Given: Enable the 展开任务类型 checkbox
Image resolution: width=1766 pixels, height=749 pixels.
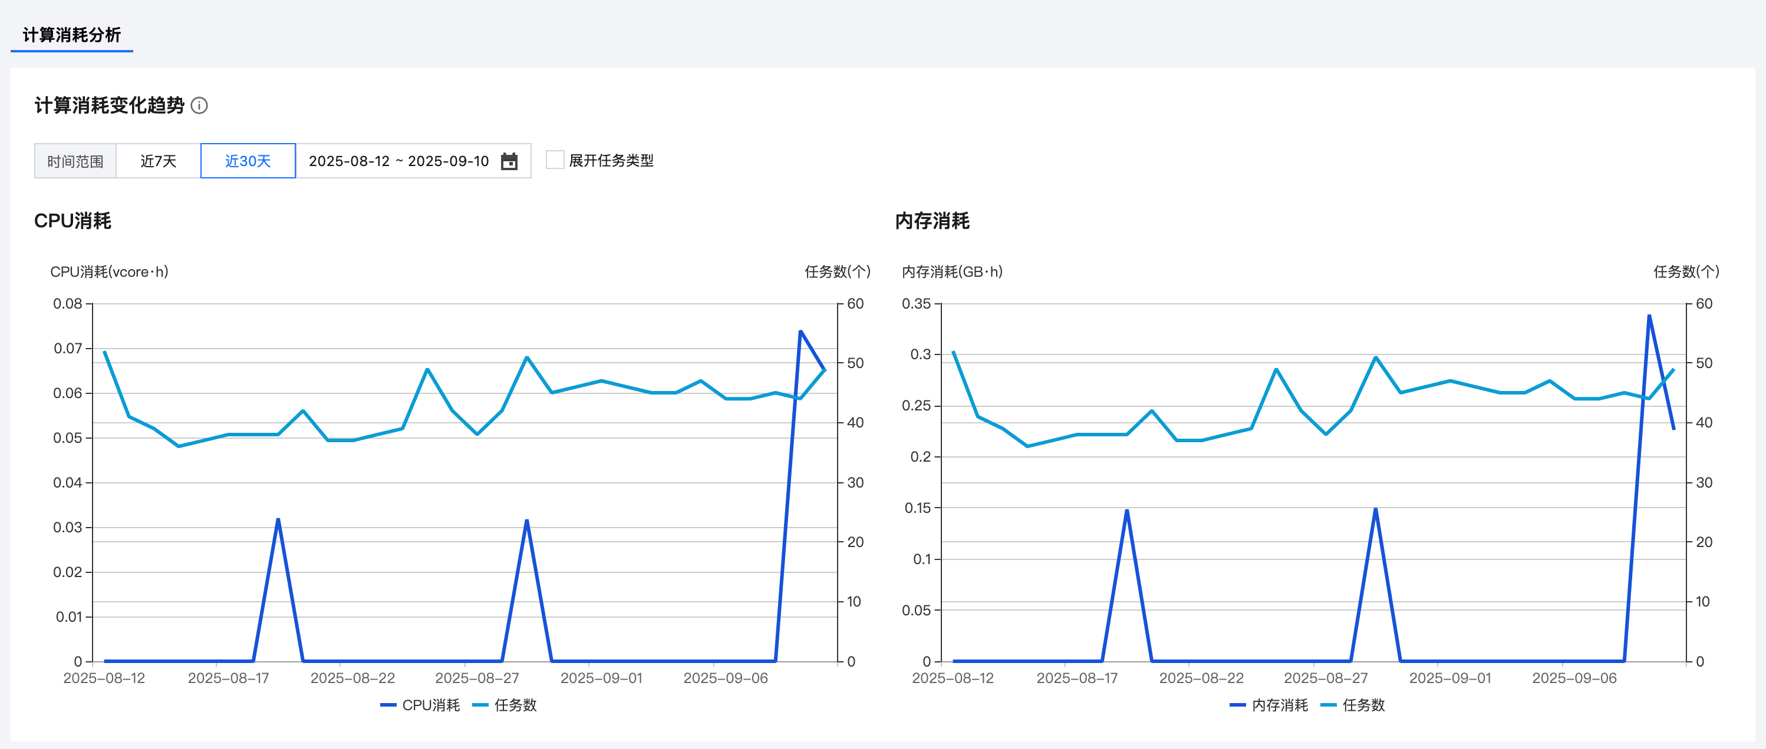Looking at the screenshot, I should point(555,160).
